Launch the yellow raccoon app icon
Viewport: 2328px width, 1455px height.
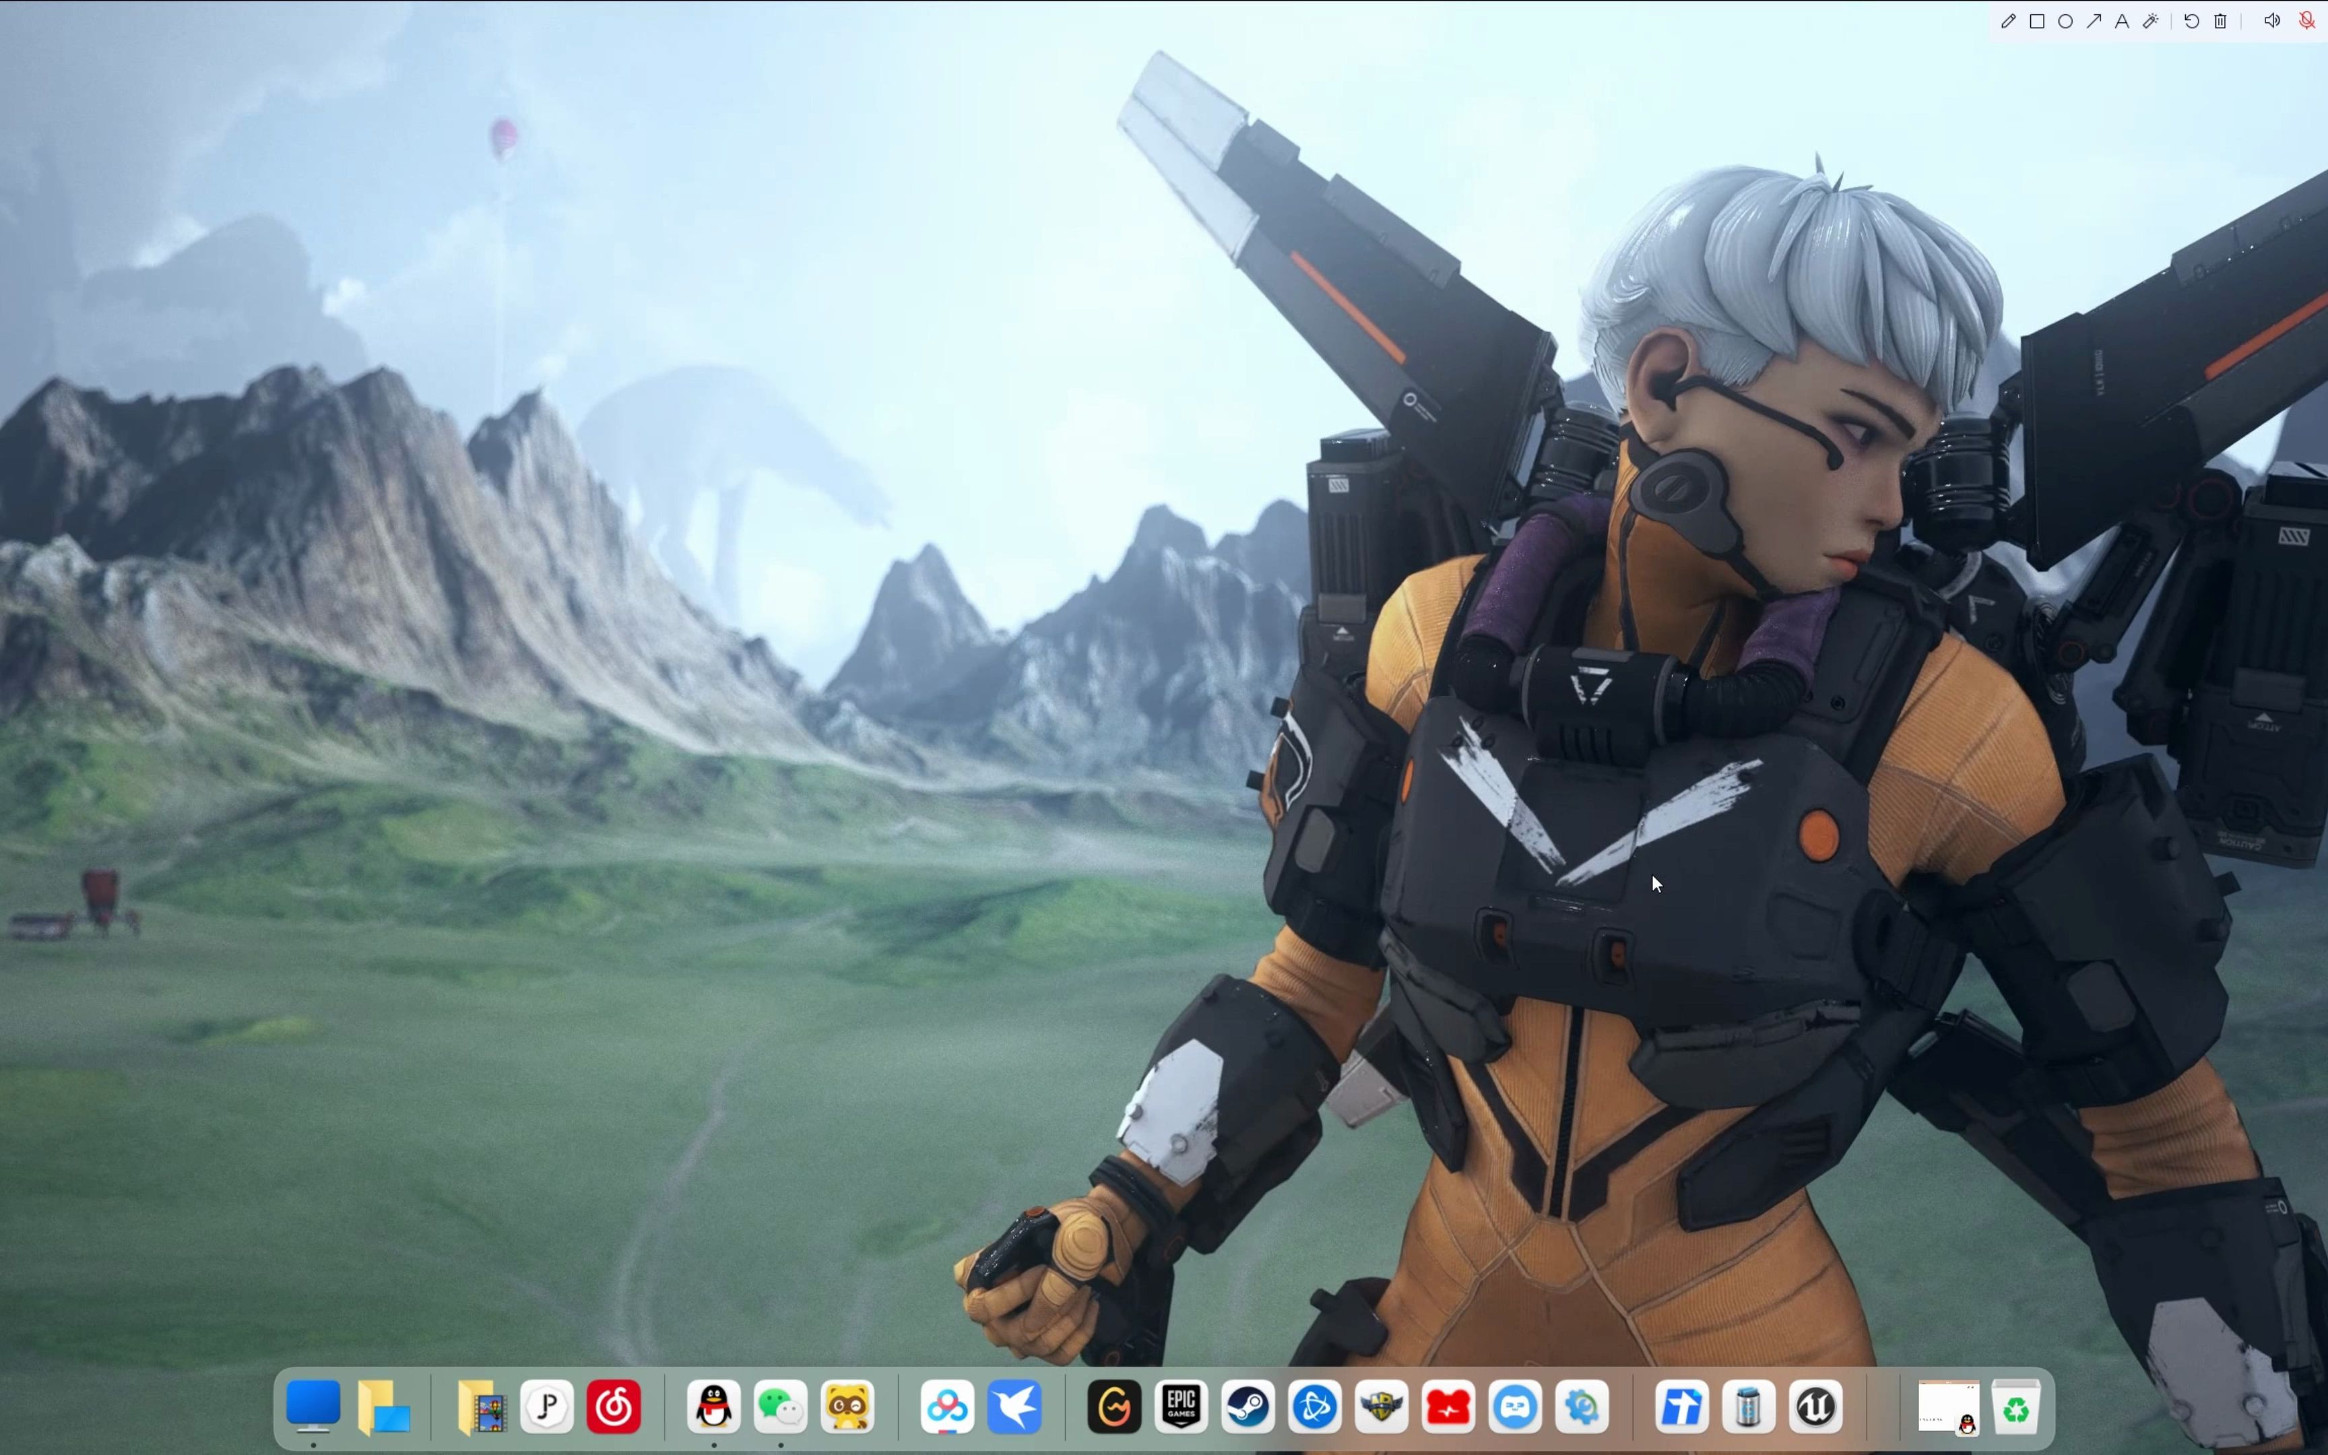847,1407
